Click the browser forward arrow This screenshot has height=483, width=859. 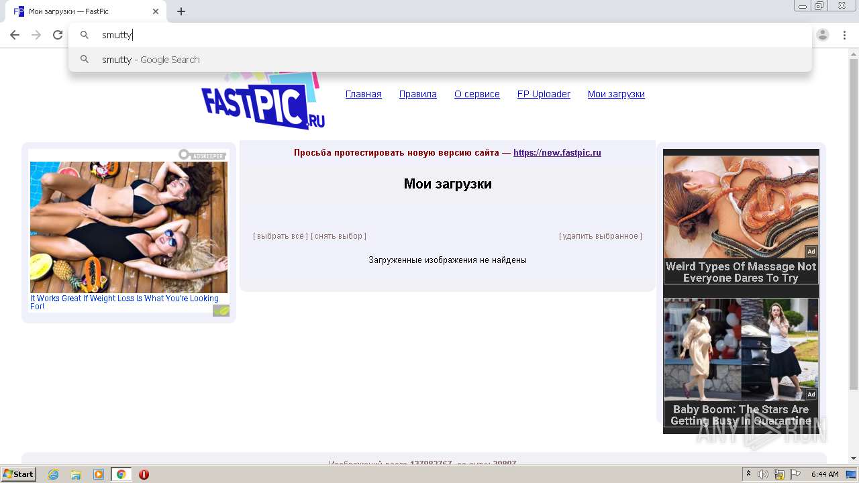(x=36, y=35)
